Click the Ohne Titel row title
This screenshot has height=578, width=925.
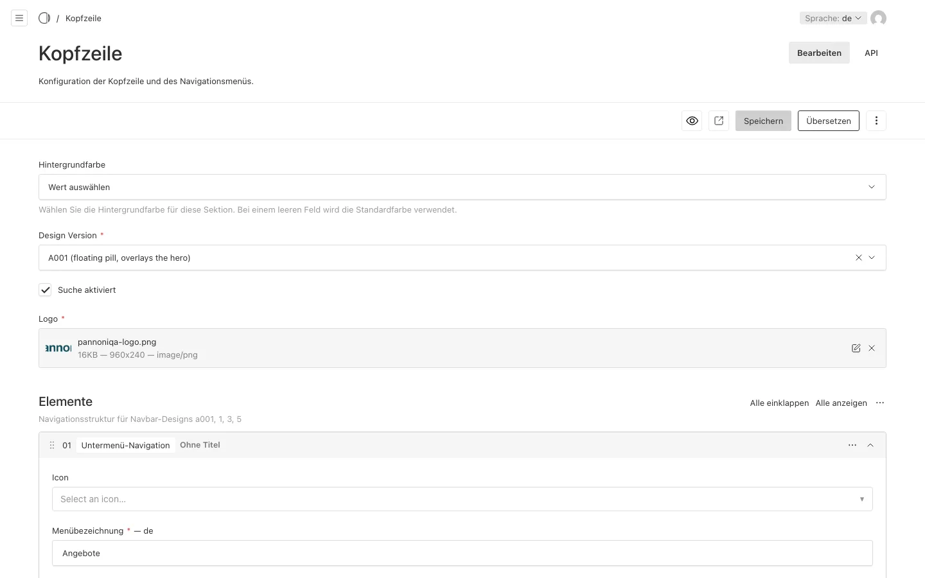coord(200,444)
